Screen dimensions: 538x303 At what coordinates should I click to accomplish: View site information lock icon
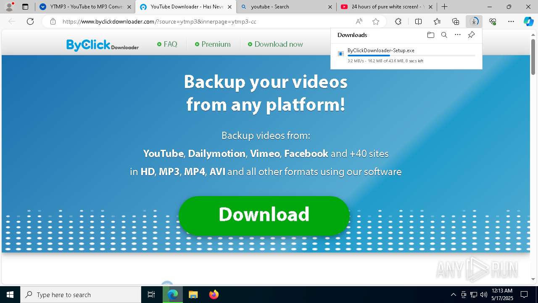(x=53, y=21)
